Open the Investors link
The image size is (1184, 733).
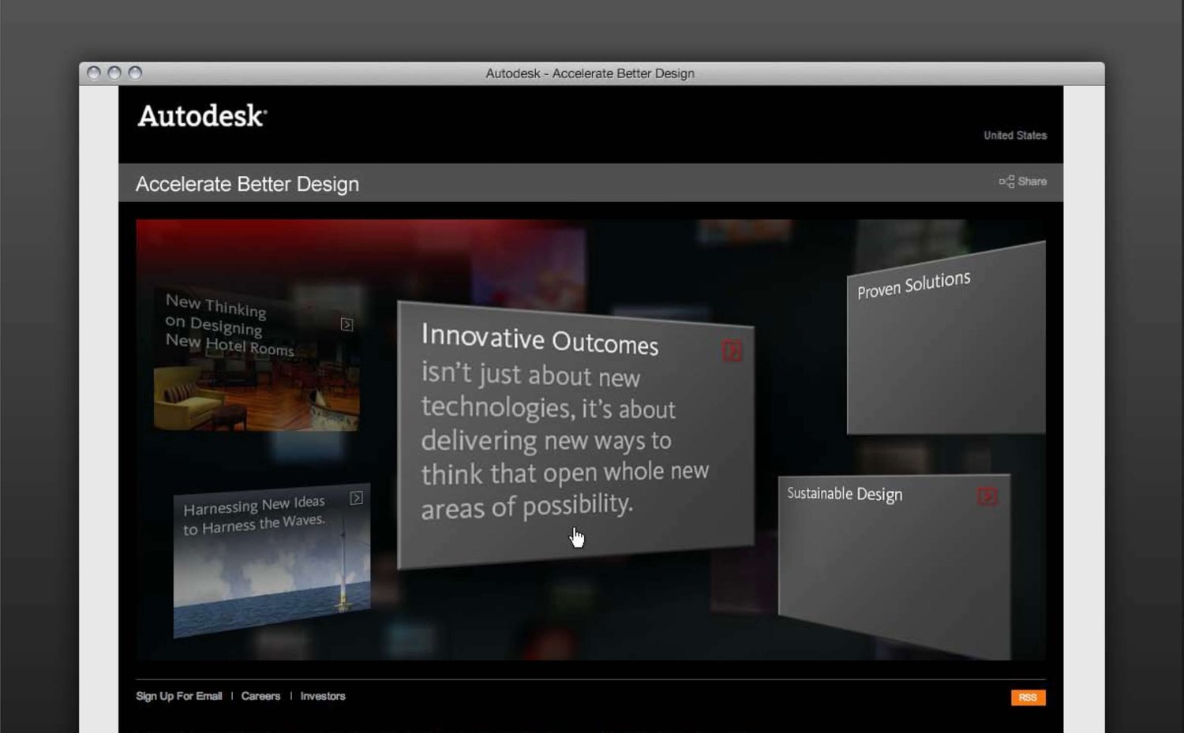coord(323,696)
